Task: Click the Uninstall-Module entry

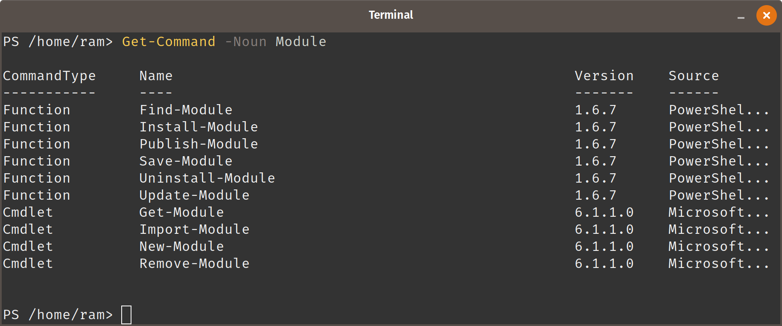Action: (x=207, y=178)
